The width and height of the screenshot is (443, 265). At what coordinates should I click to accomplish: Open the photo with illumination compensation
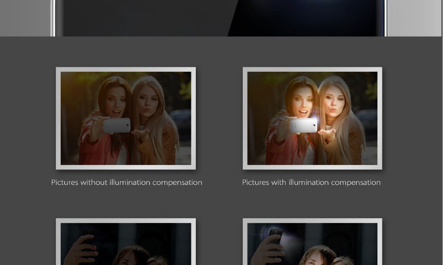(x=312, y=118)
